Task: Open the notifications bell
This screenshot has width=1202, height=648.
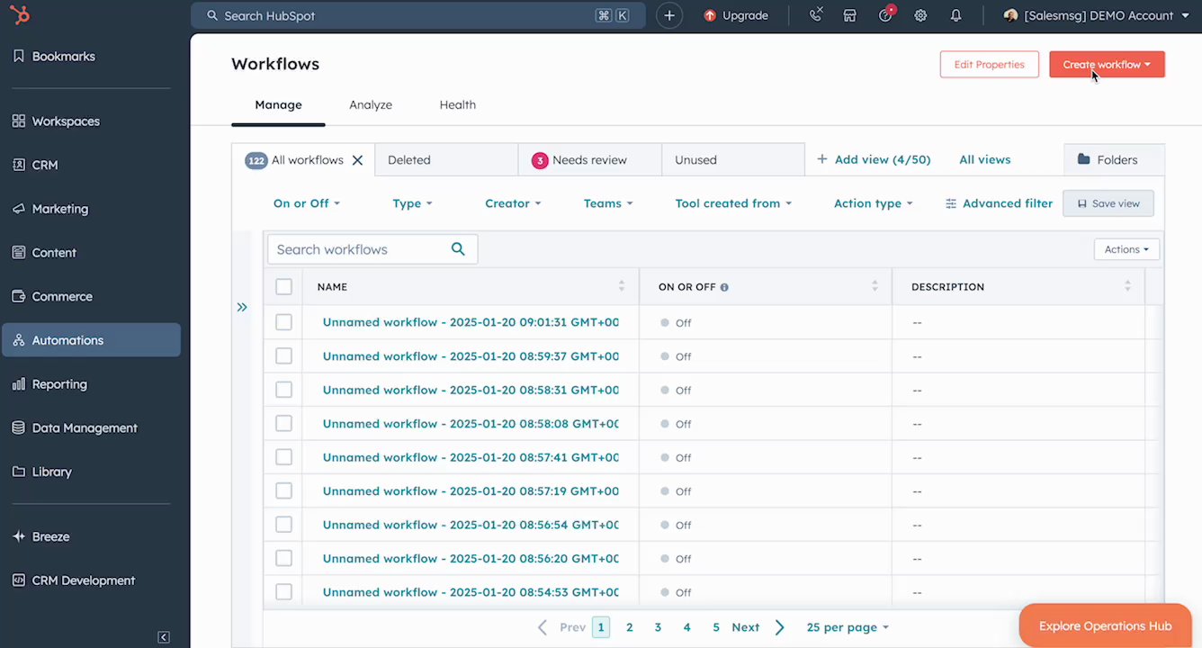Action: point(955,15)
